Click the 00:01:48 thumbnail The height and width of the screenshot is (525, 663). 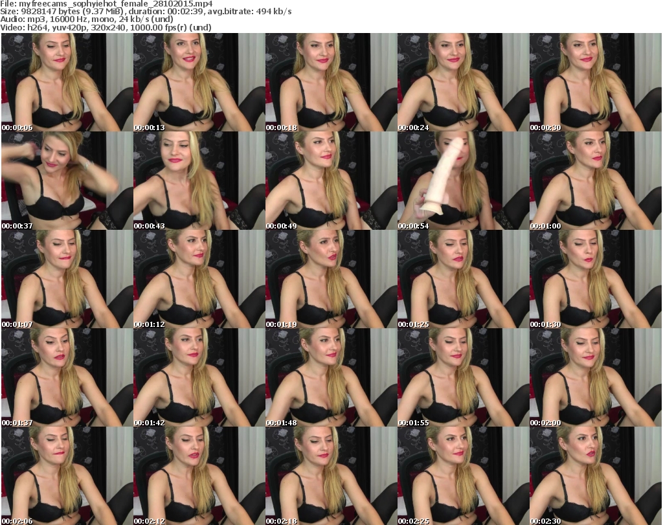coord(331,377)
